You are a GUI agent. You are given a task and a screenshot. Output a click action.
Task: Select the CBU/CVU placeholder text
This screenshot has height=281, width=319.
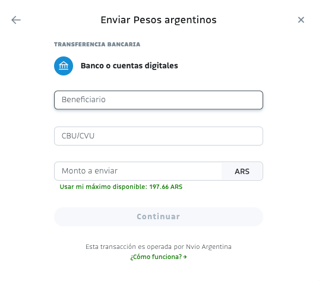pyautogui.click(x=78, y=135)
